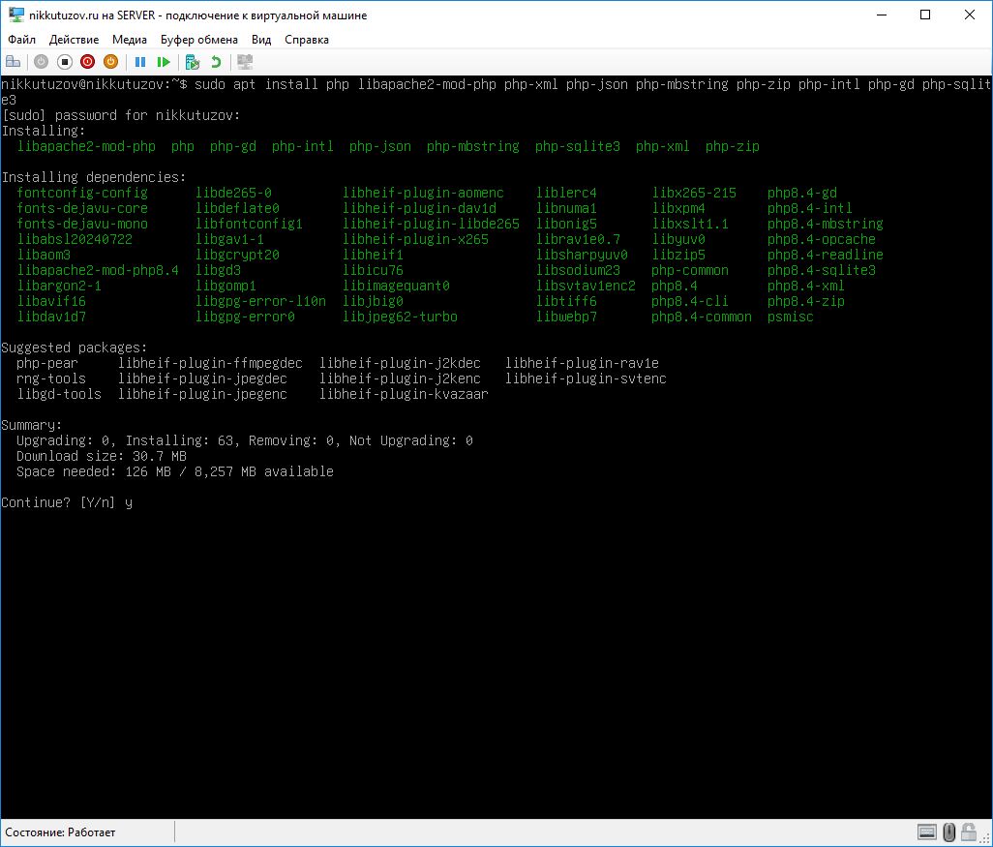Open the Медиа menu
This screenshot has height=847, width=993.
click(130, 40)
